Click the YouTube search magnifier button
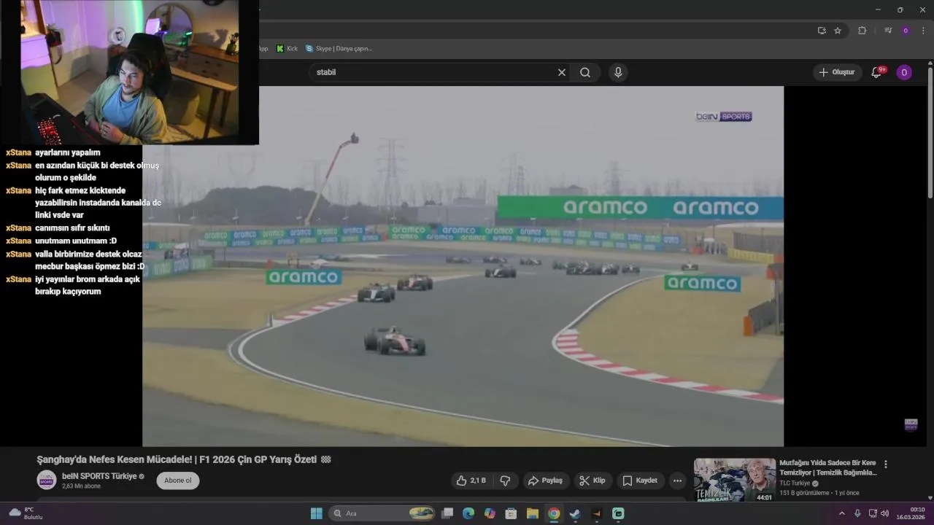Image resolution: width=934 pixels, height=525 pixels. point(585,72)
